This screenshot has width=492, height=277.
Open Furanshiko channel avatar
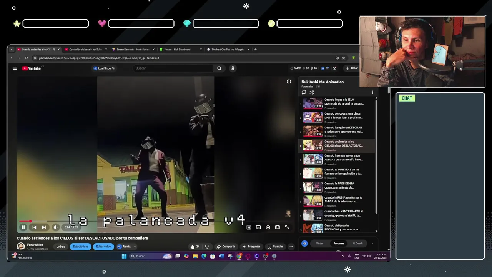point(21,246)
